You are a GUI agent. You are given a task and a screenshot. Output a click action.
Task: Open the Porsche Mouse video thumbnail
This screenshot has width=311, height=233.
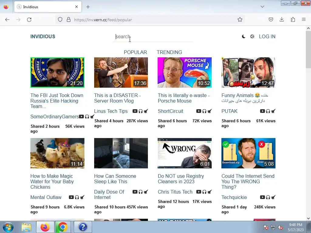[185, 73]
